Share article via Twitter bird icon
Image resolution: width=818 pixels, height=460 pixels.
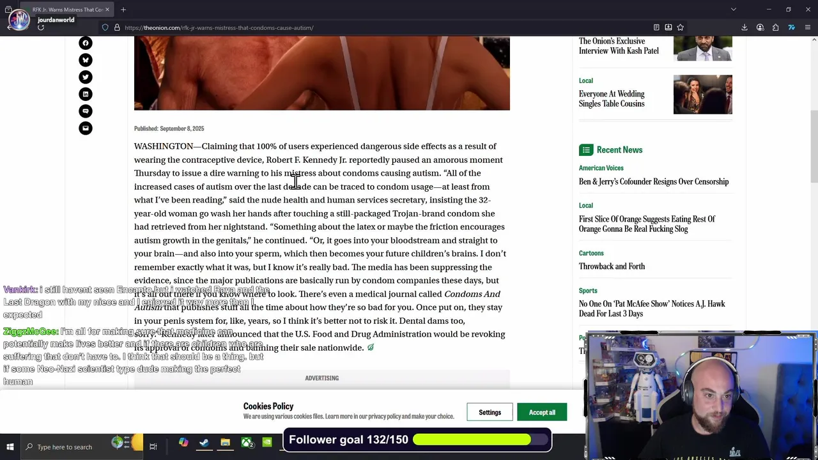point(85,77)
